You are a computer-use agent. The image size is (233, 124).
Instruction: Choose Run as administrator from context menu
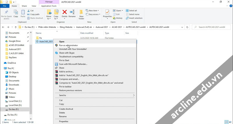(68, 45)
